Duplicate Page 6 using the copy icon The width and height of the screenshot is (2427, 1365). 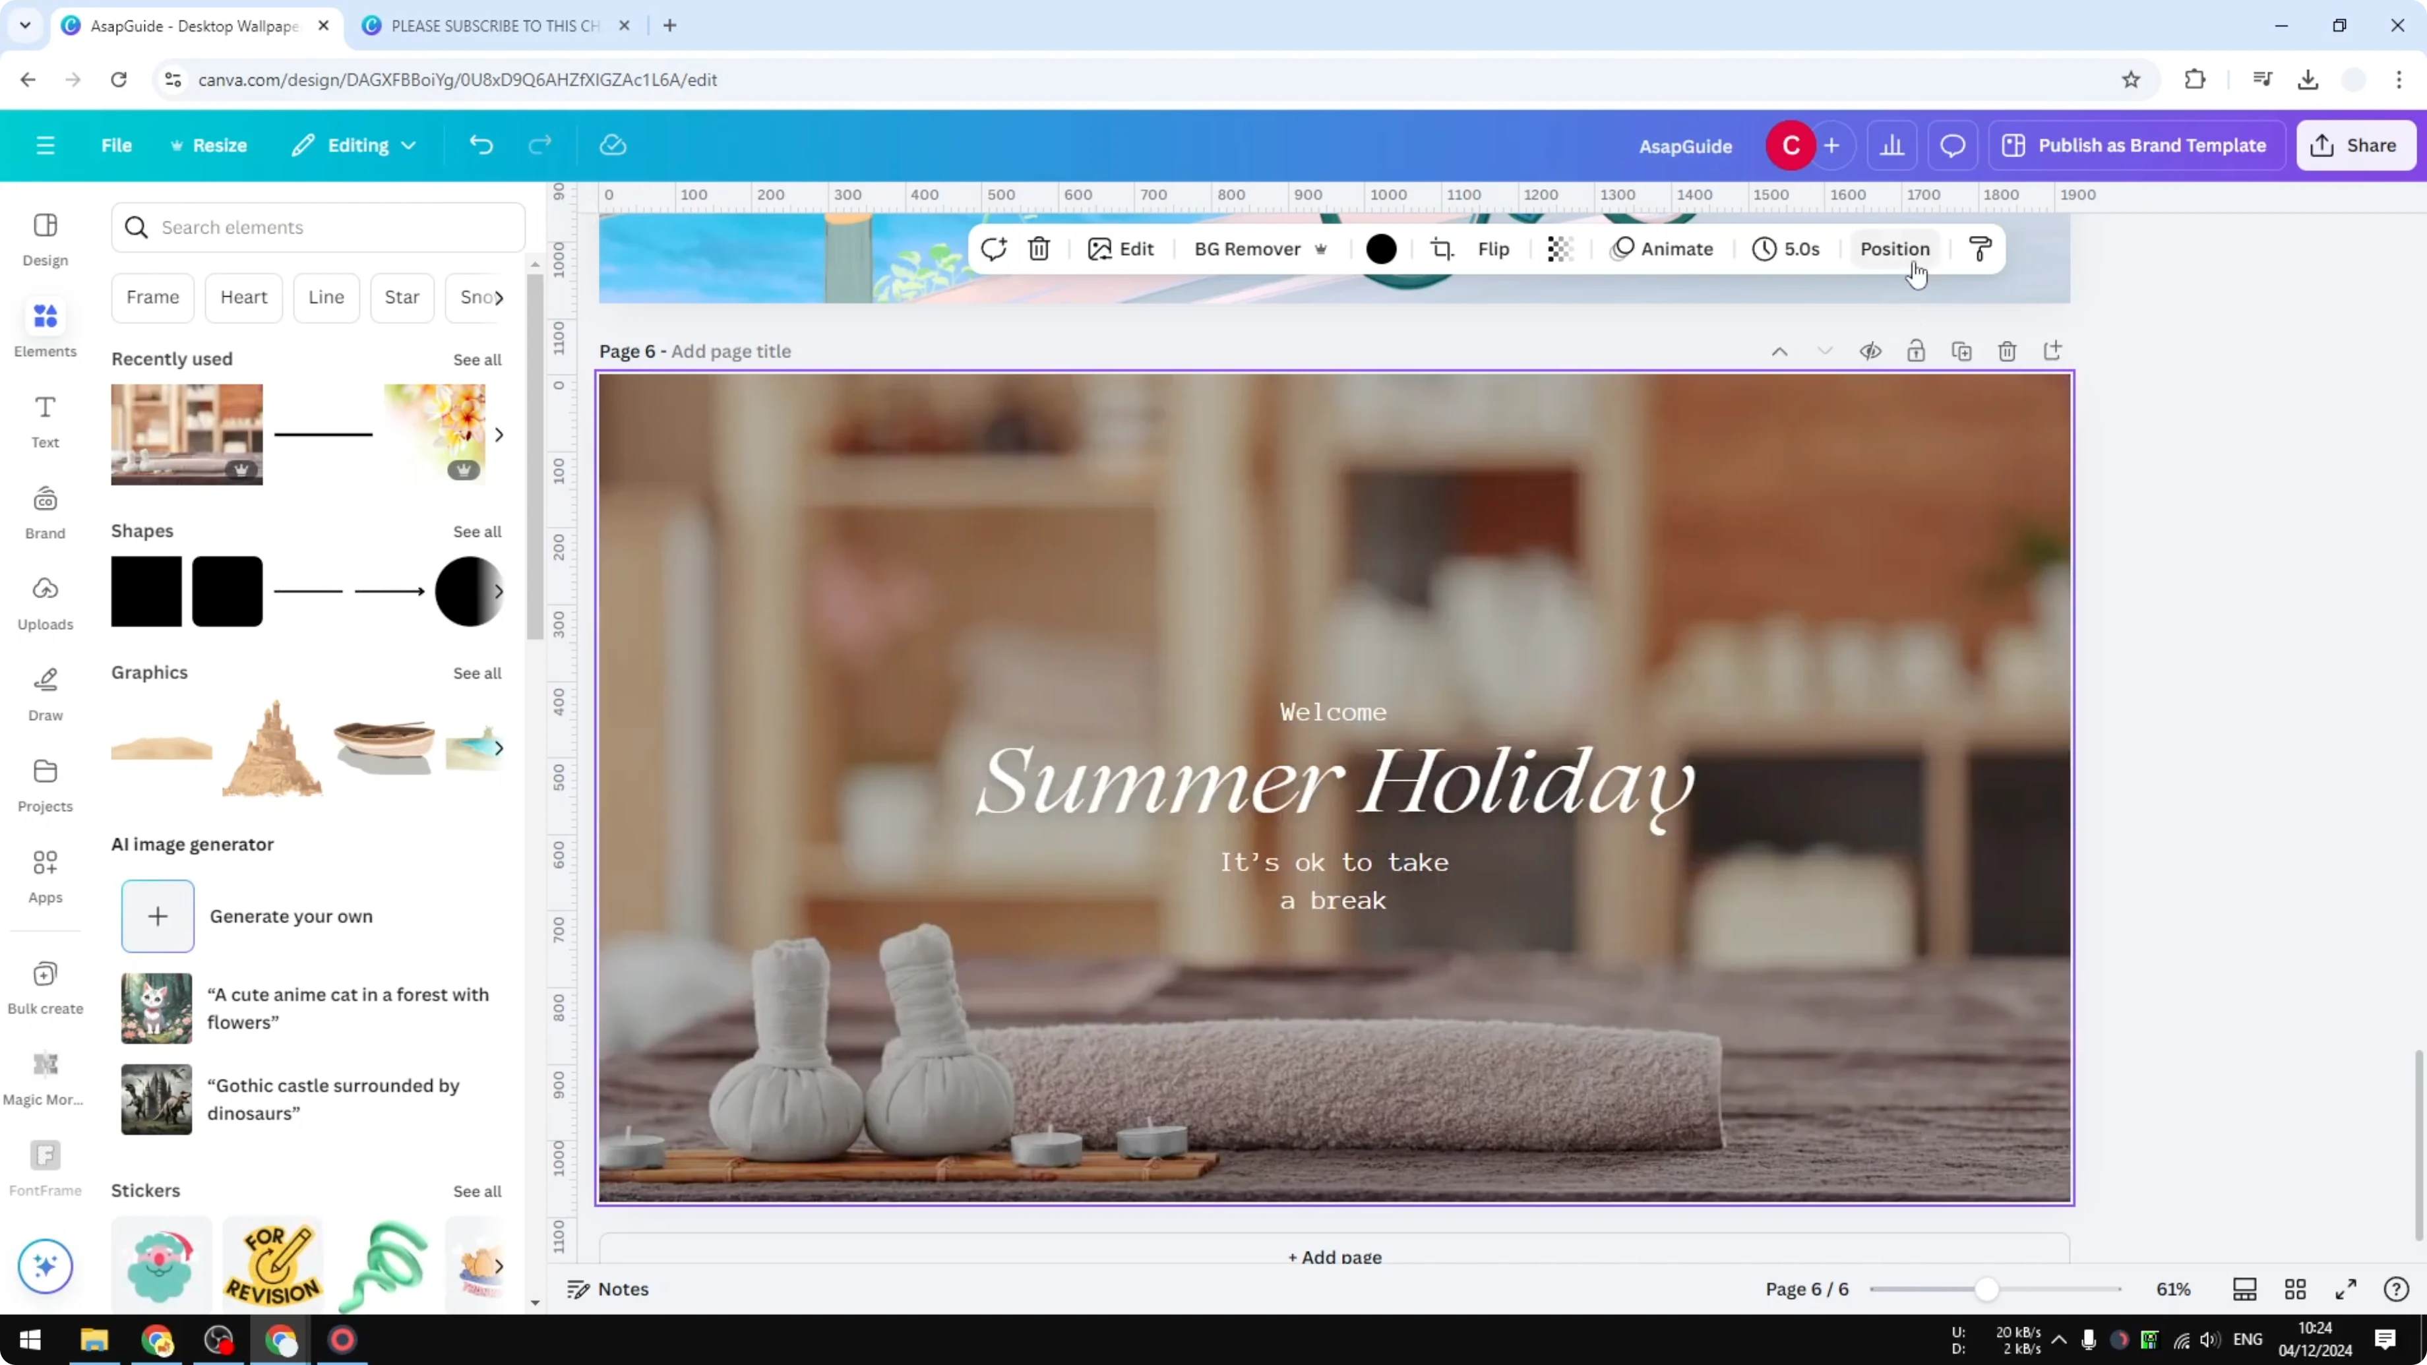1961,350
